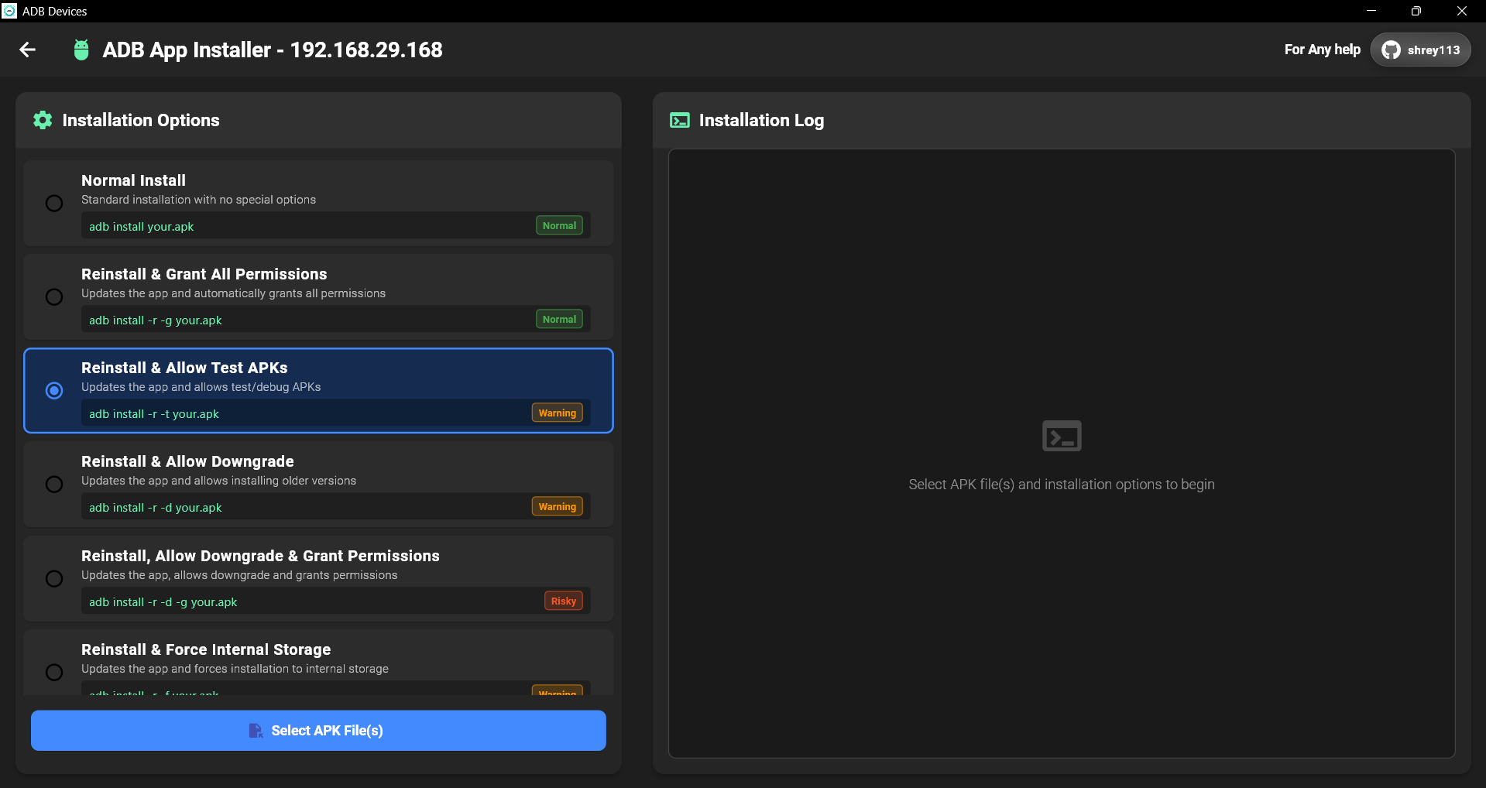Screen dimensions: 1486x788
Task: Click the Warning badge on -r -d command
Action: pyautogui.click(x=557, y=506)
